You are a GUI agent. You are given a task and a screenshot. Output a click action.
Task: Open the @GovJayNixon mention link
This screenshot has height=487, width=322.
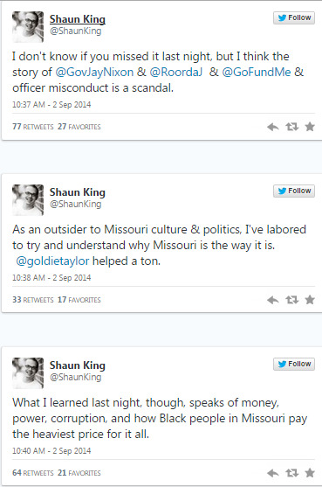click(94, 72)
